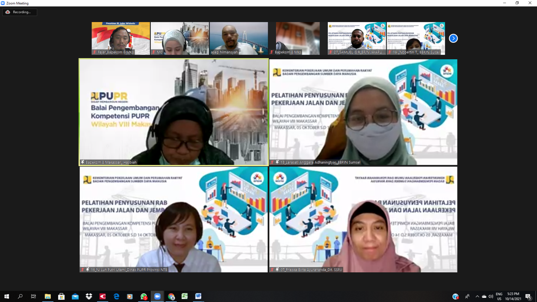Image resolution: width=537 pixels, height=302 pixels.
Task: Select Bapekom 8 Mks video thumbnail
Action: coord(298,38)
